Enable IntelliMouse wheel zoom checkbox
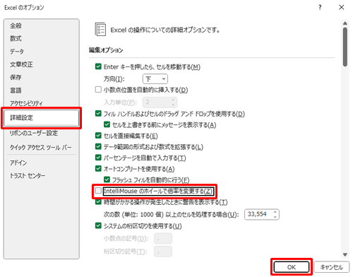Viewport: 353px width, 277px height. (x=98, y=191)
